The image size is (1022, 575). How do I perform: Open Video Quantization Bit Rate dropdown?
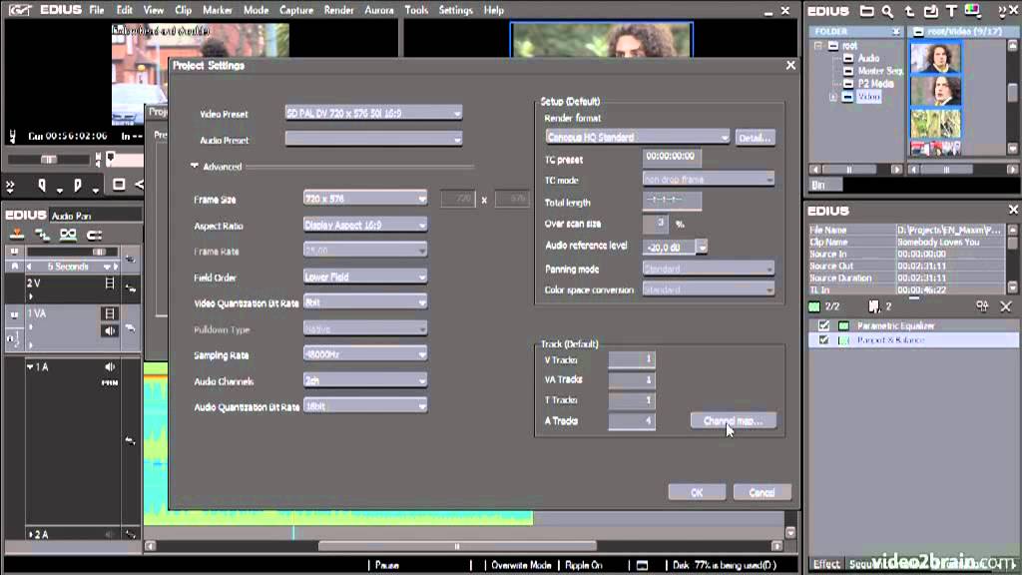click(x=365, y=302)
